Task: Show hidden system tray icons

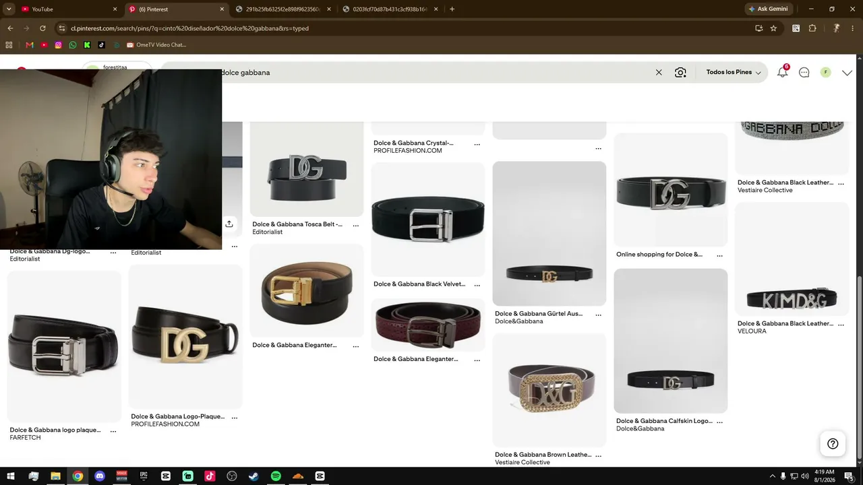Action: tap(772, 476)
